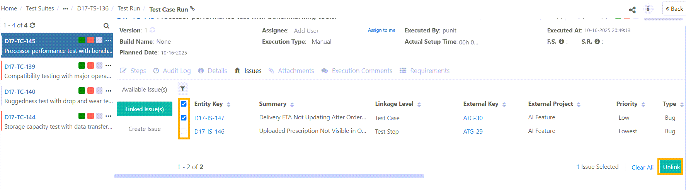The height and width of the screenshot is (190, 686).
Task: Open the more options menu for D17-TC-139
Action: (108, 65)
